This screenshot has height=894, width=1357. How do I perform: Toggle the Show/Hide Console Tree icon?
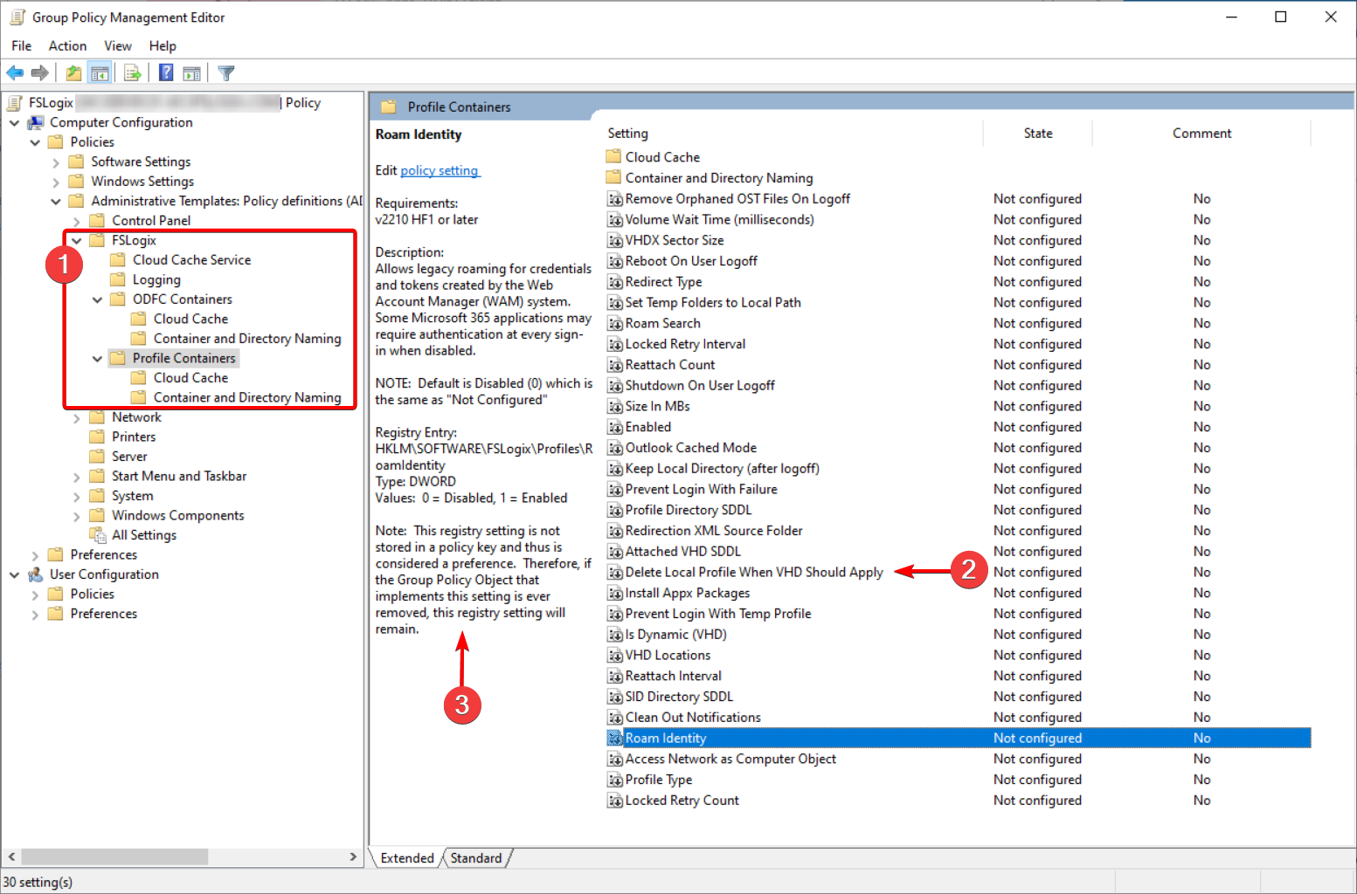[100, 73]
